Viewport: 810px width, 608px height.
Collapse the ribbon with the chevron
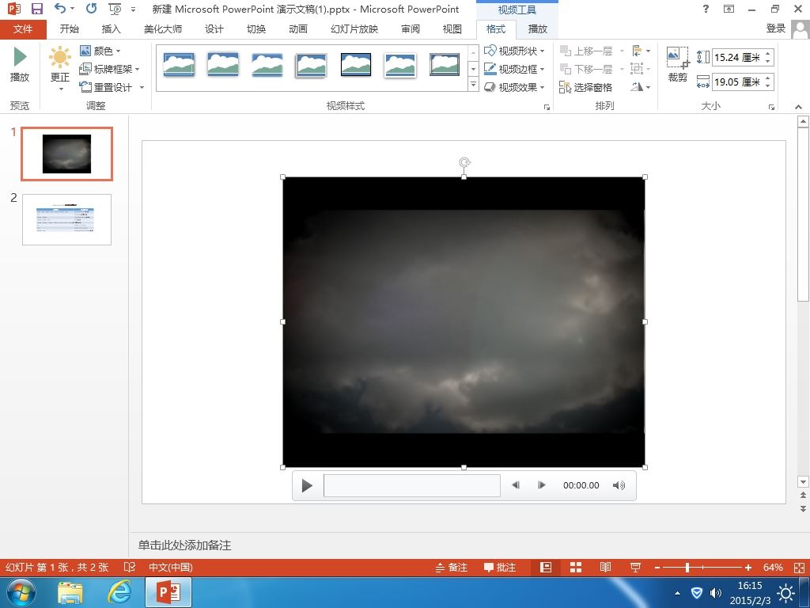799,107
